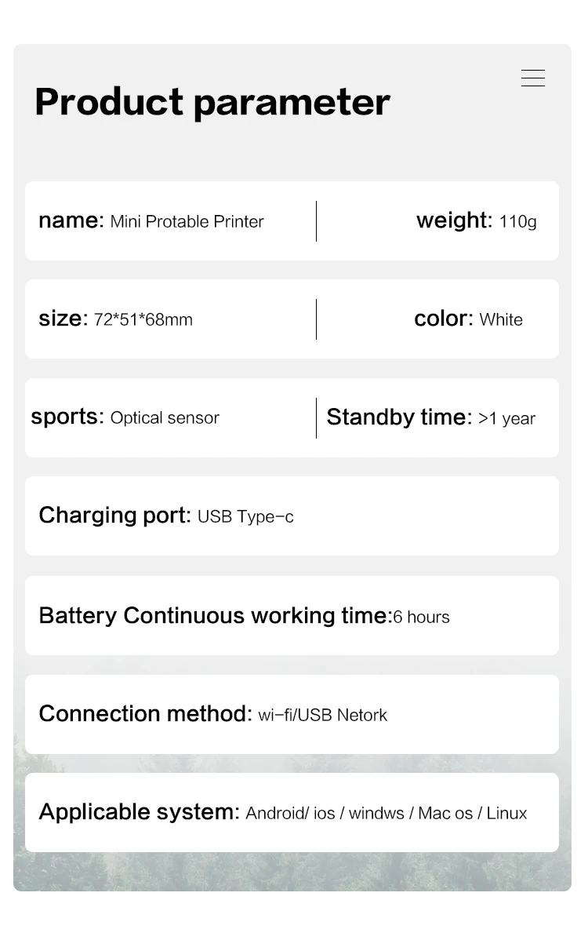Open the hamburger menu icon
Screen dimensions: 588x940
tap(533, 78)
